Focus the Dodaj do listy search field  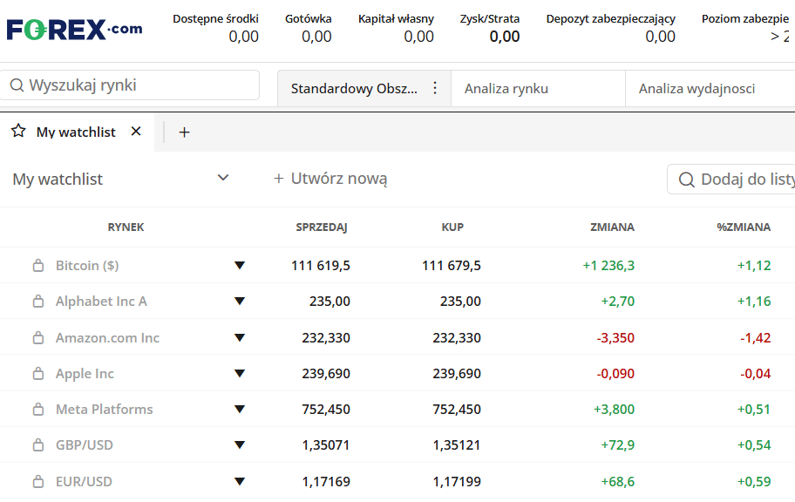point(731,179)
